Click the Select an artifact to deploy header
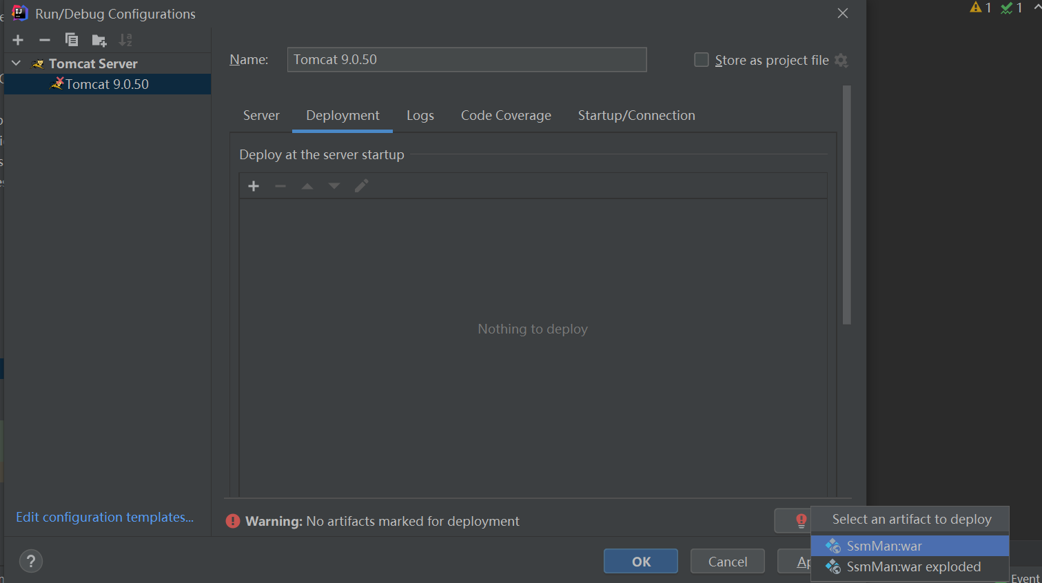 (x=912, y=519)
